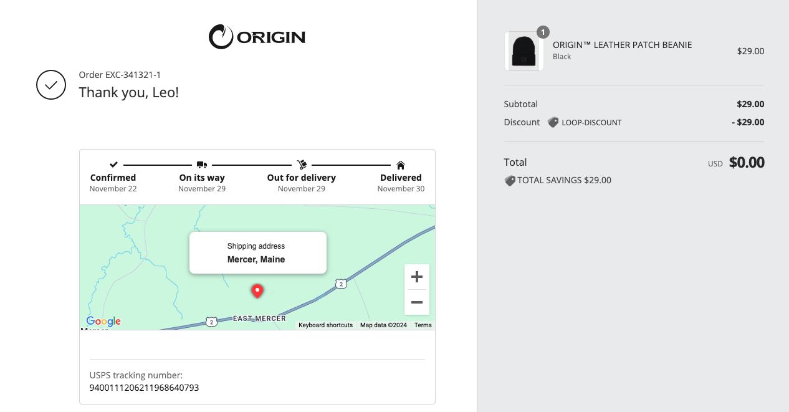Click the $0.00 total amount
This screenshot has width=789, height=412.
click(x=747, y=163)
